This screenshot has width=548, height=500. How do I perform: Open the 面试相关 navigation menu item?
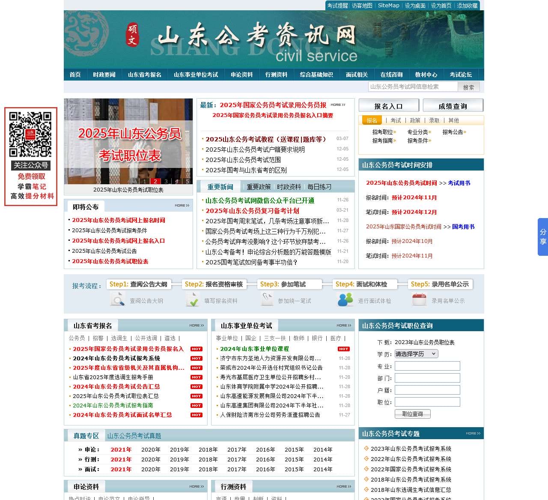[x=357, y=74]
